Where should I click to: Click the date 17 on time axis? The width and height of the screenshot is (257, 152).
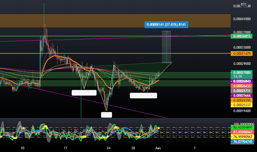pos(65,148)
